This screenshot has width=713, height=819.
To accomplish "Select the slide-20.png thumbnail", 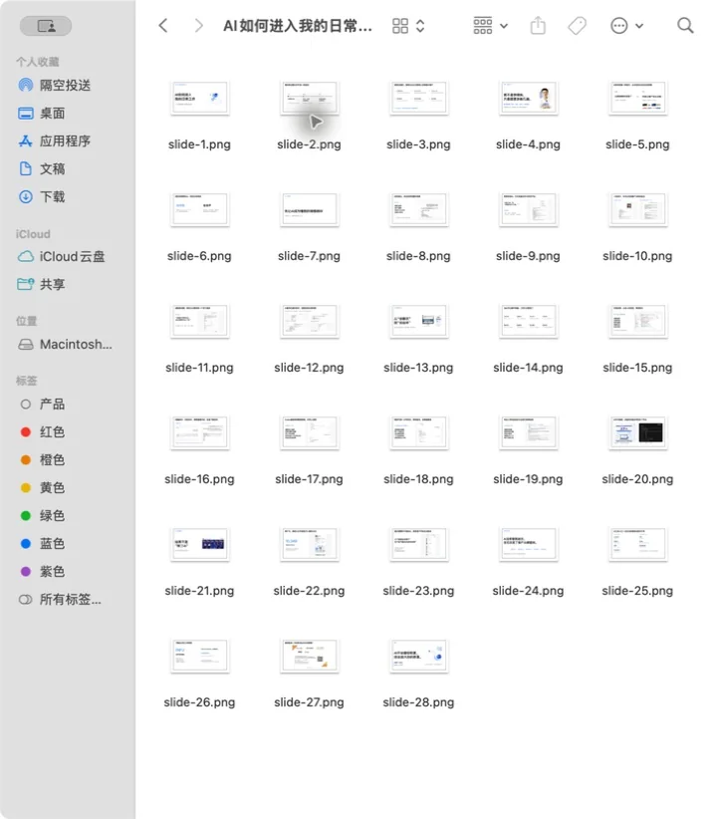I will [638, 432].
